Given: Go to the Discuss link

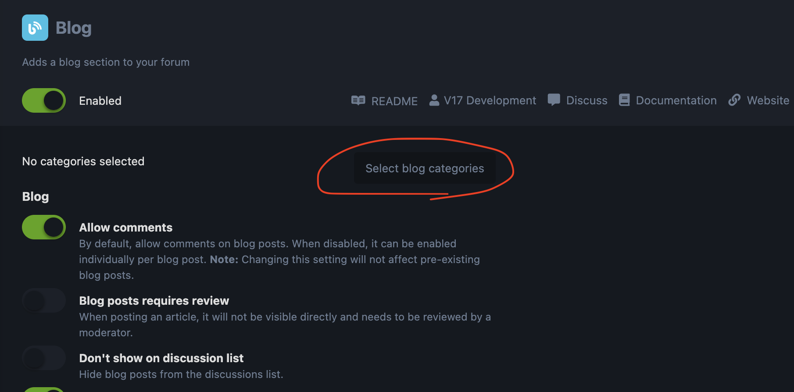Looking at the screenshot, I should [587, 100].
